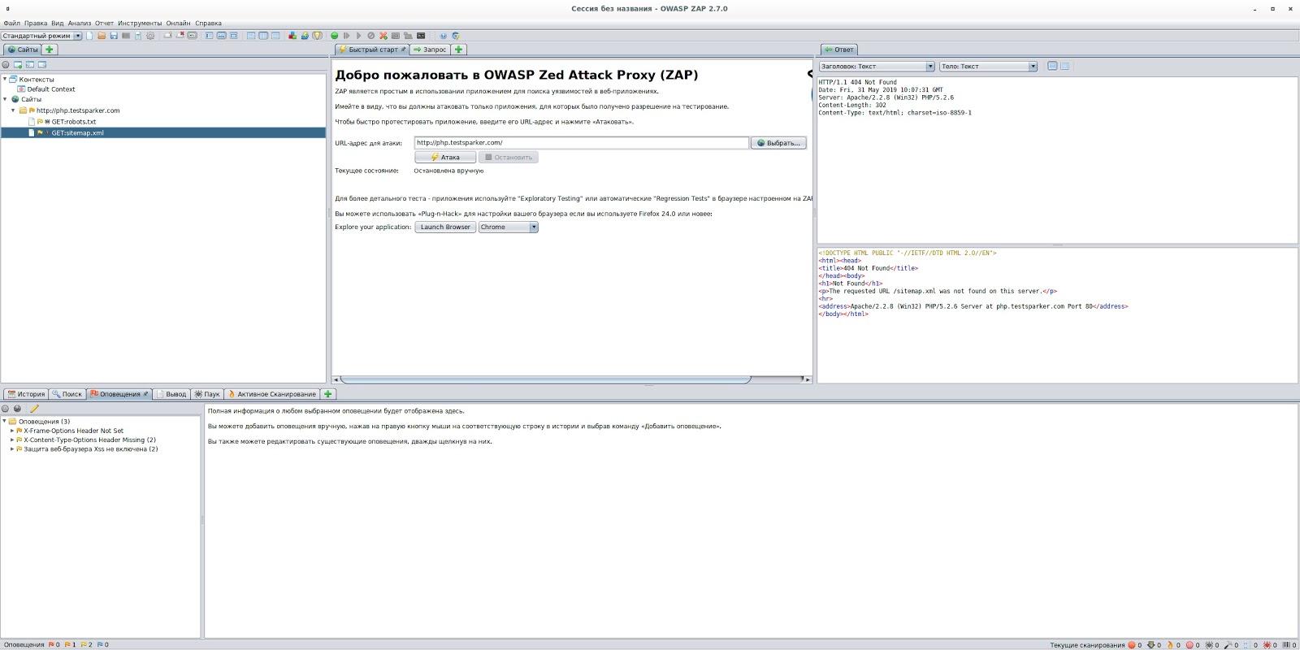The width and height of the screenshot is (1300, 650).
Task: Click the Request and Response side by side layout icon
Action: [263, 36]
